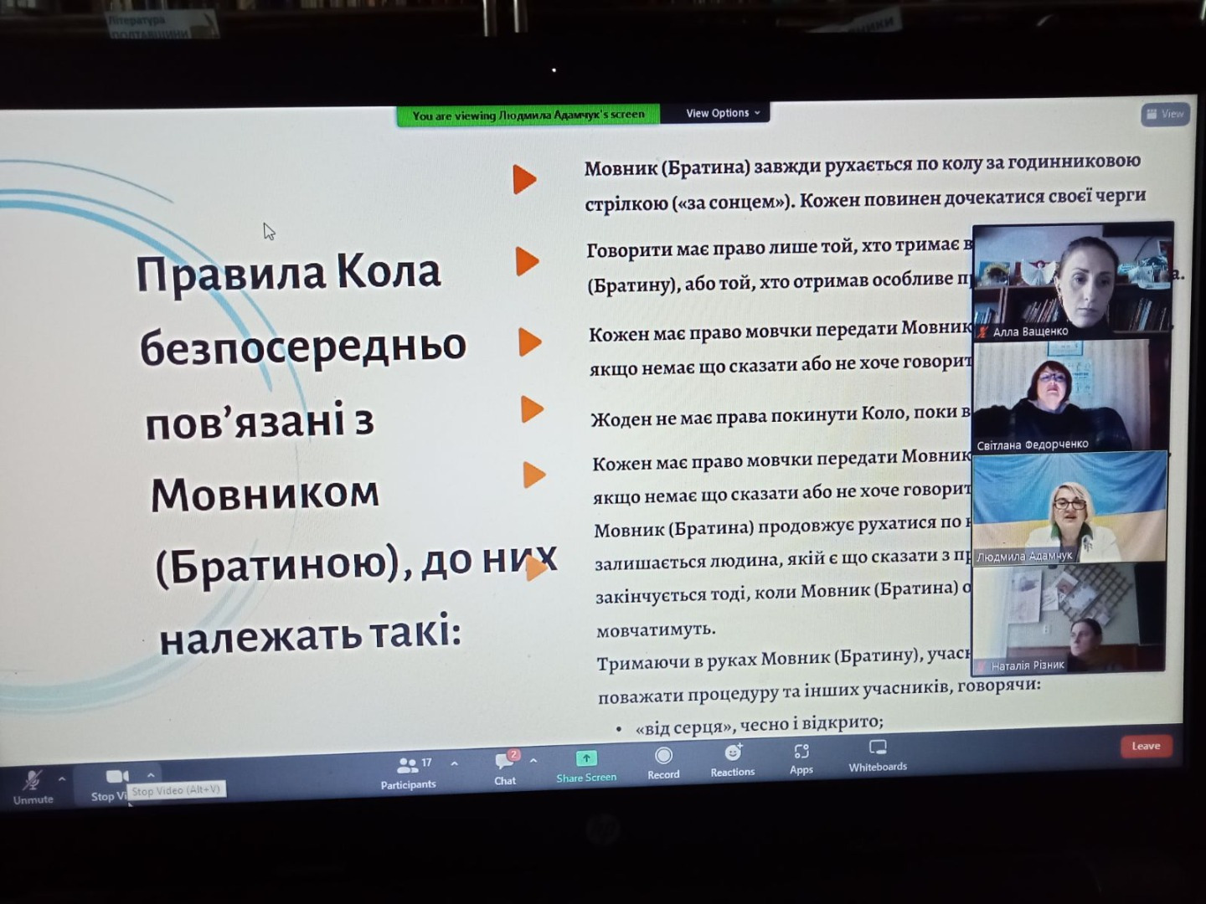Expand audio settings arrow next to Unmute

[62, 778]
